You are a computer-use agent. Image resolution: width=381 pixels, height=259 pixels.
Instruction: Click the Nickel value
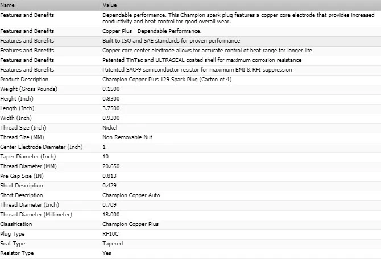coord(110,128)
